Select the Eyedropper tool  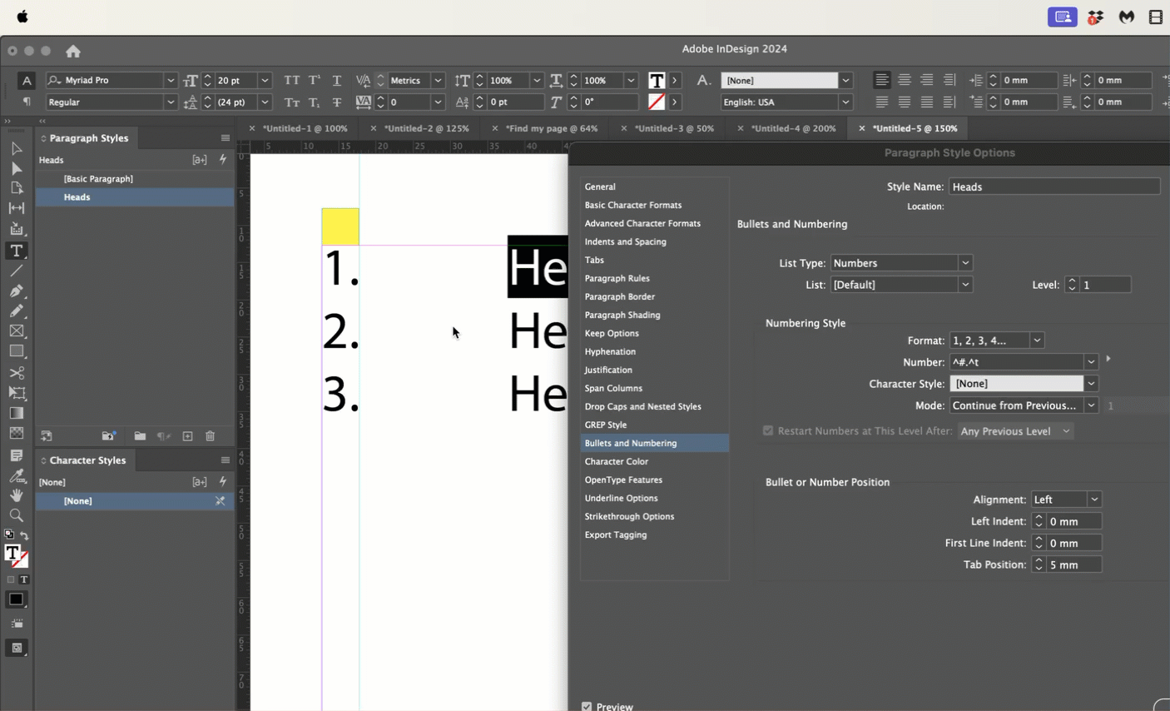click(16, 476)
